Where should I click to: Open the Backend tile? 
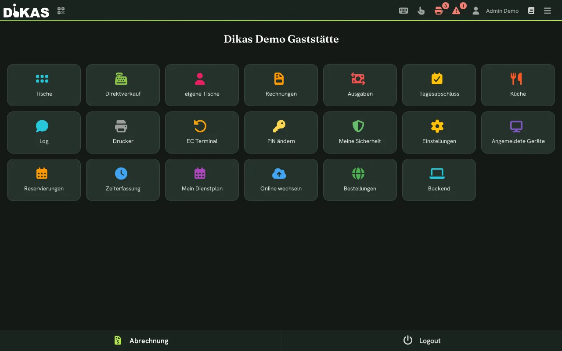click(x=439, y=180)
